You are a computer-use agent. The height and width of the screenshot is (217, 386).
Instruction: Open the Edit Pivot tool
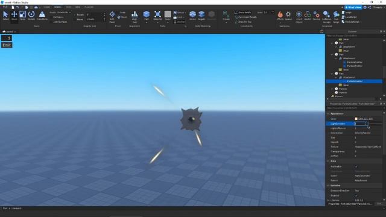coord(112,16)
